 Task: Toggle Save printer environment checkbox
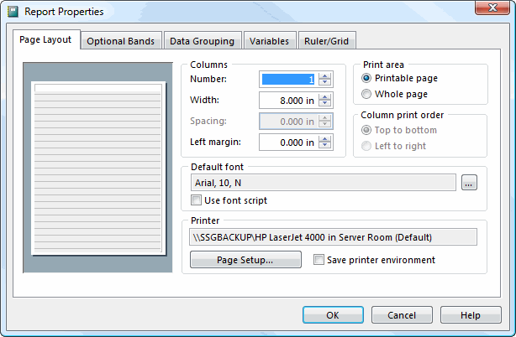pyautogui.click(x=319, y=260)
